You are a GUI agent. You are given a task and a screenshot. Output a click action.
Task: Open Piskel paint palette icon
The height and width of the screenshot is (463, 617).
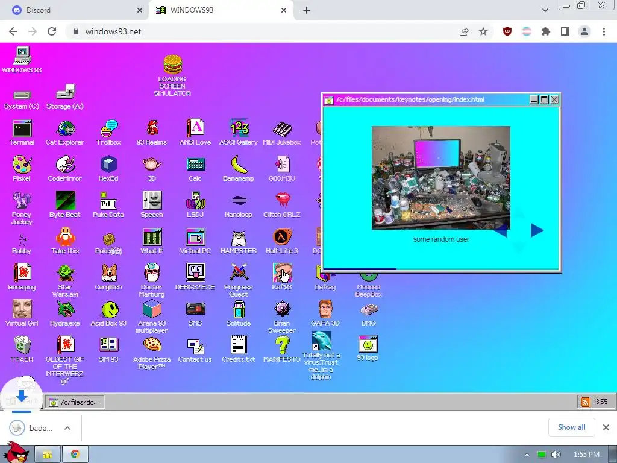pyautogui.click(x=22, y=164)
